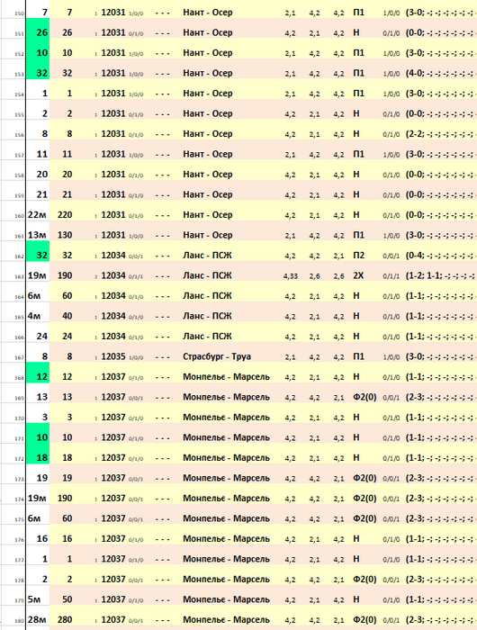Click the dashes cell in row 167
Screen dimensions: 477x630
[x=162, y=357]
